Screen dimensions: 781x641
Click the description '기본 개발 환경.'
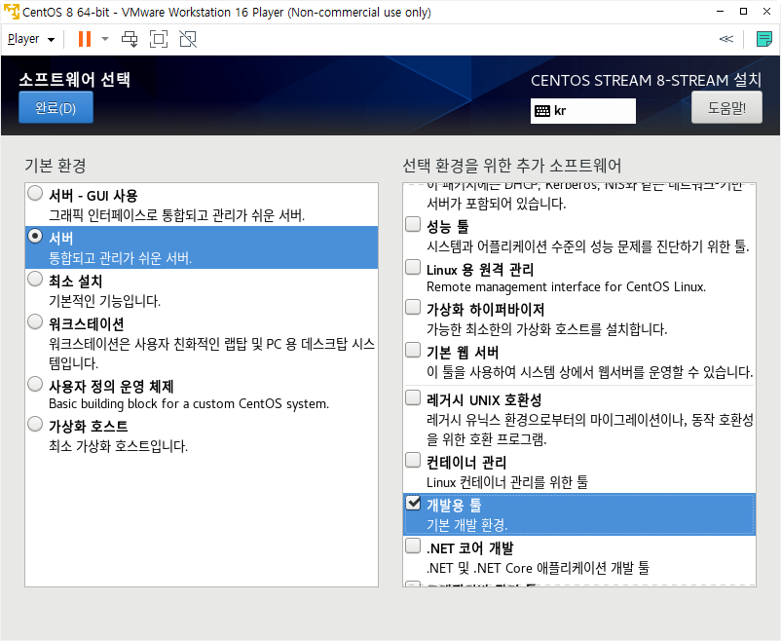pos(467,525)
